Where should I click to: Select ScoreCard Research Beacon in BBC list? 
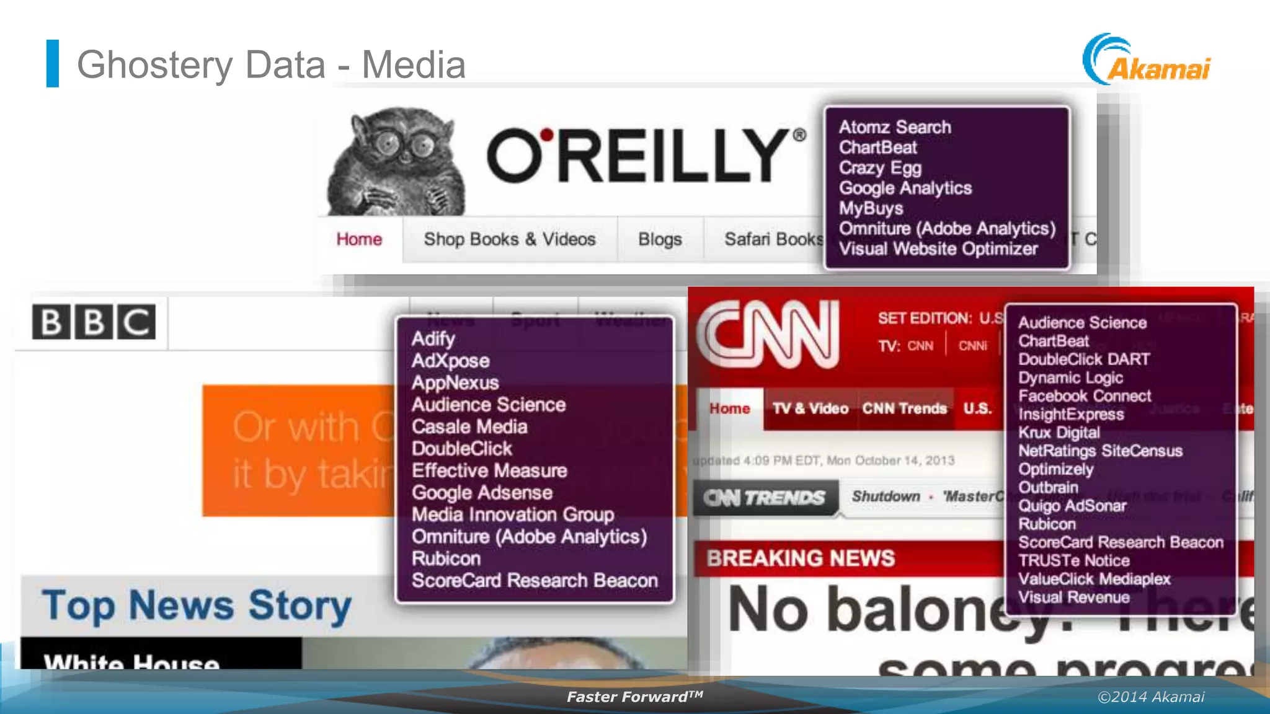535,581
